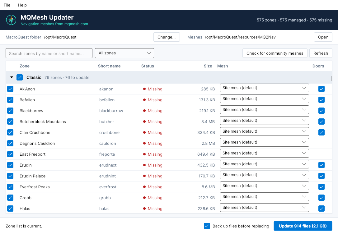Toggle Doors checkbox for Erudin Palace

click(x=322, y=176)
